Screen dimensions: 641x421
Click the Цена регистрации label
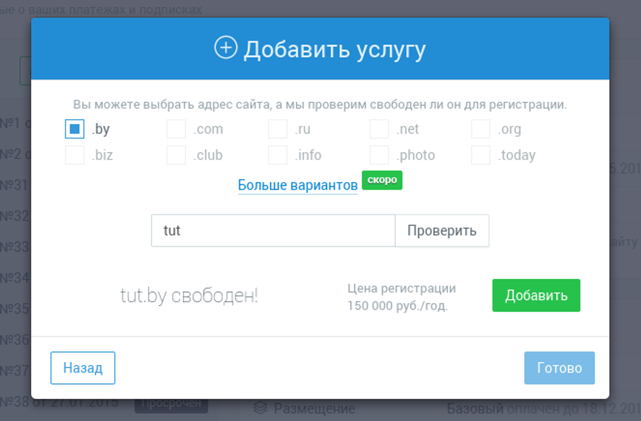(x=402, y=288)
